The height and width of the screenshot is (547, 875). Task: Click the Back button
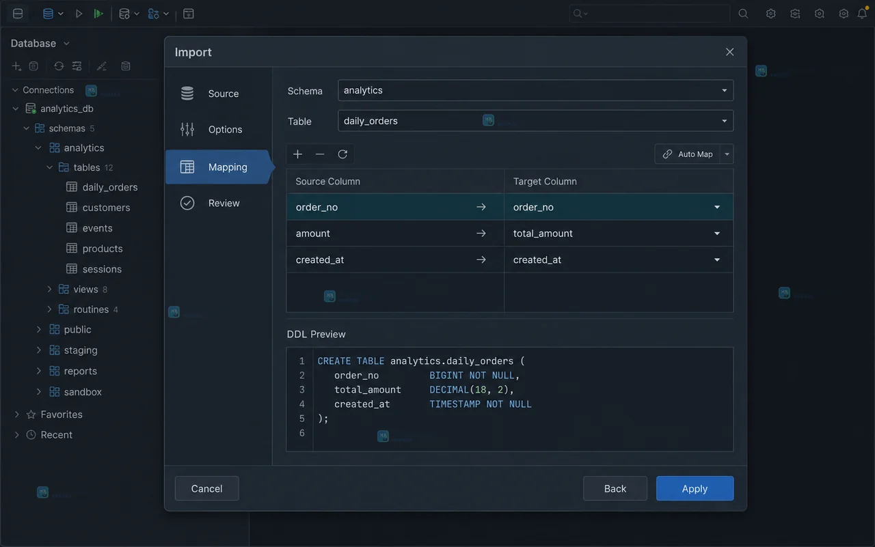(x=615, y=488)
